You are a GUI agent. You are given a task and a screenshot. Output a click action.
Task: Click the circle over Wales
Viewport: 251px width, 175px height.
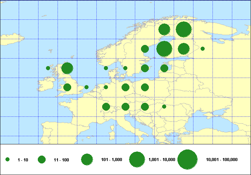pos(67,87)
